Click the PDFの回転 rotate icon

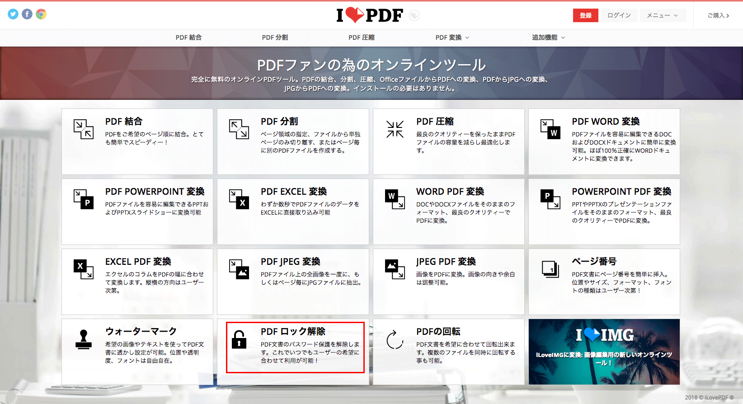click(x=395, y=339)
